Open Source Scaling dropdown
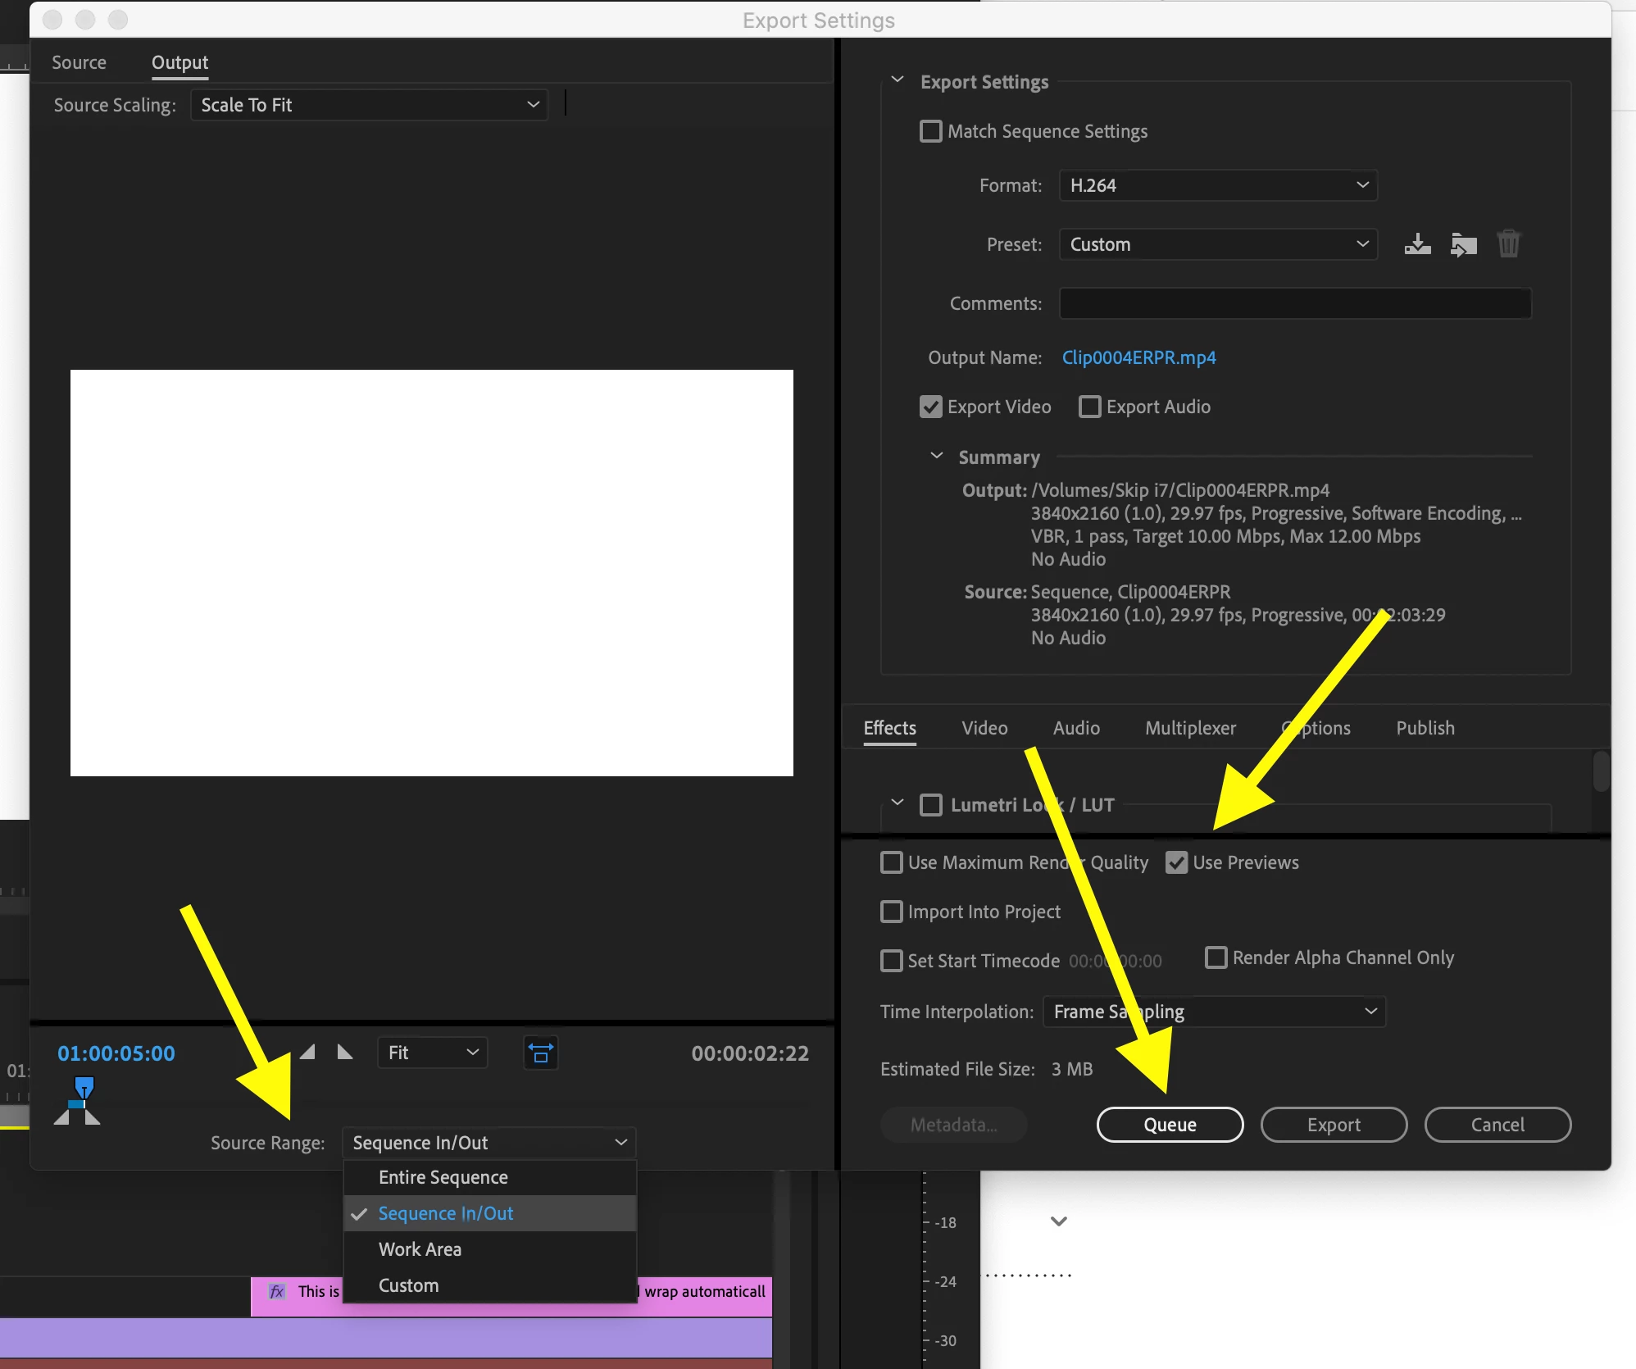The height and width of the screenshot is (1369, 1636). (x=370, y=105)
